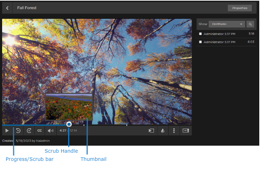Skip back 10 seconds
This screenshot has width=266, height=169.
(x=18, y=130)
